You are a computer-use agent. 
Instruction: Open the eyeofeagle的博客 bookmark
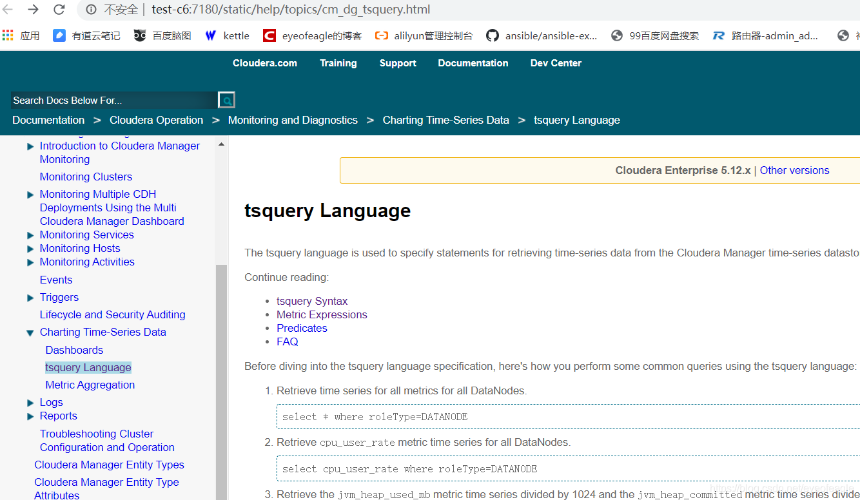(x=313, y=35)
